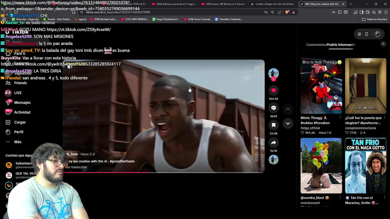Switch to Create a Single-Use Tier List tab
The height and width of the screenshot is (219, 390).
(x=273, y=4)
